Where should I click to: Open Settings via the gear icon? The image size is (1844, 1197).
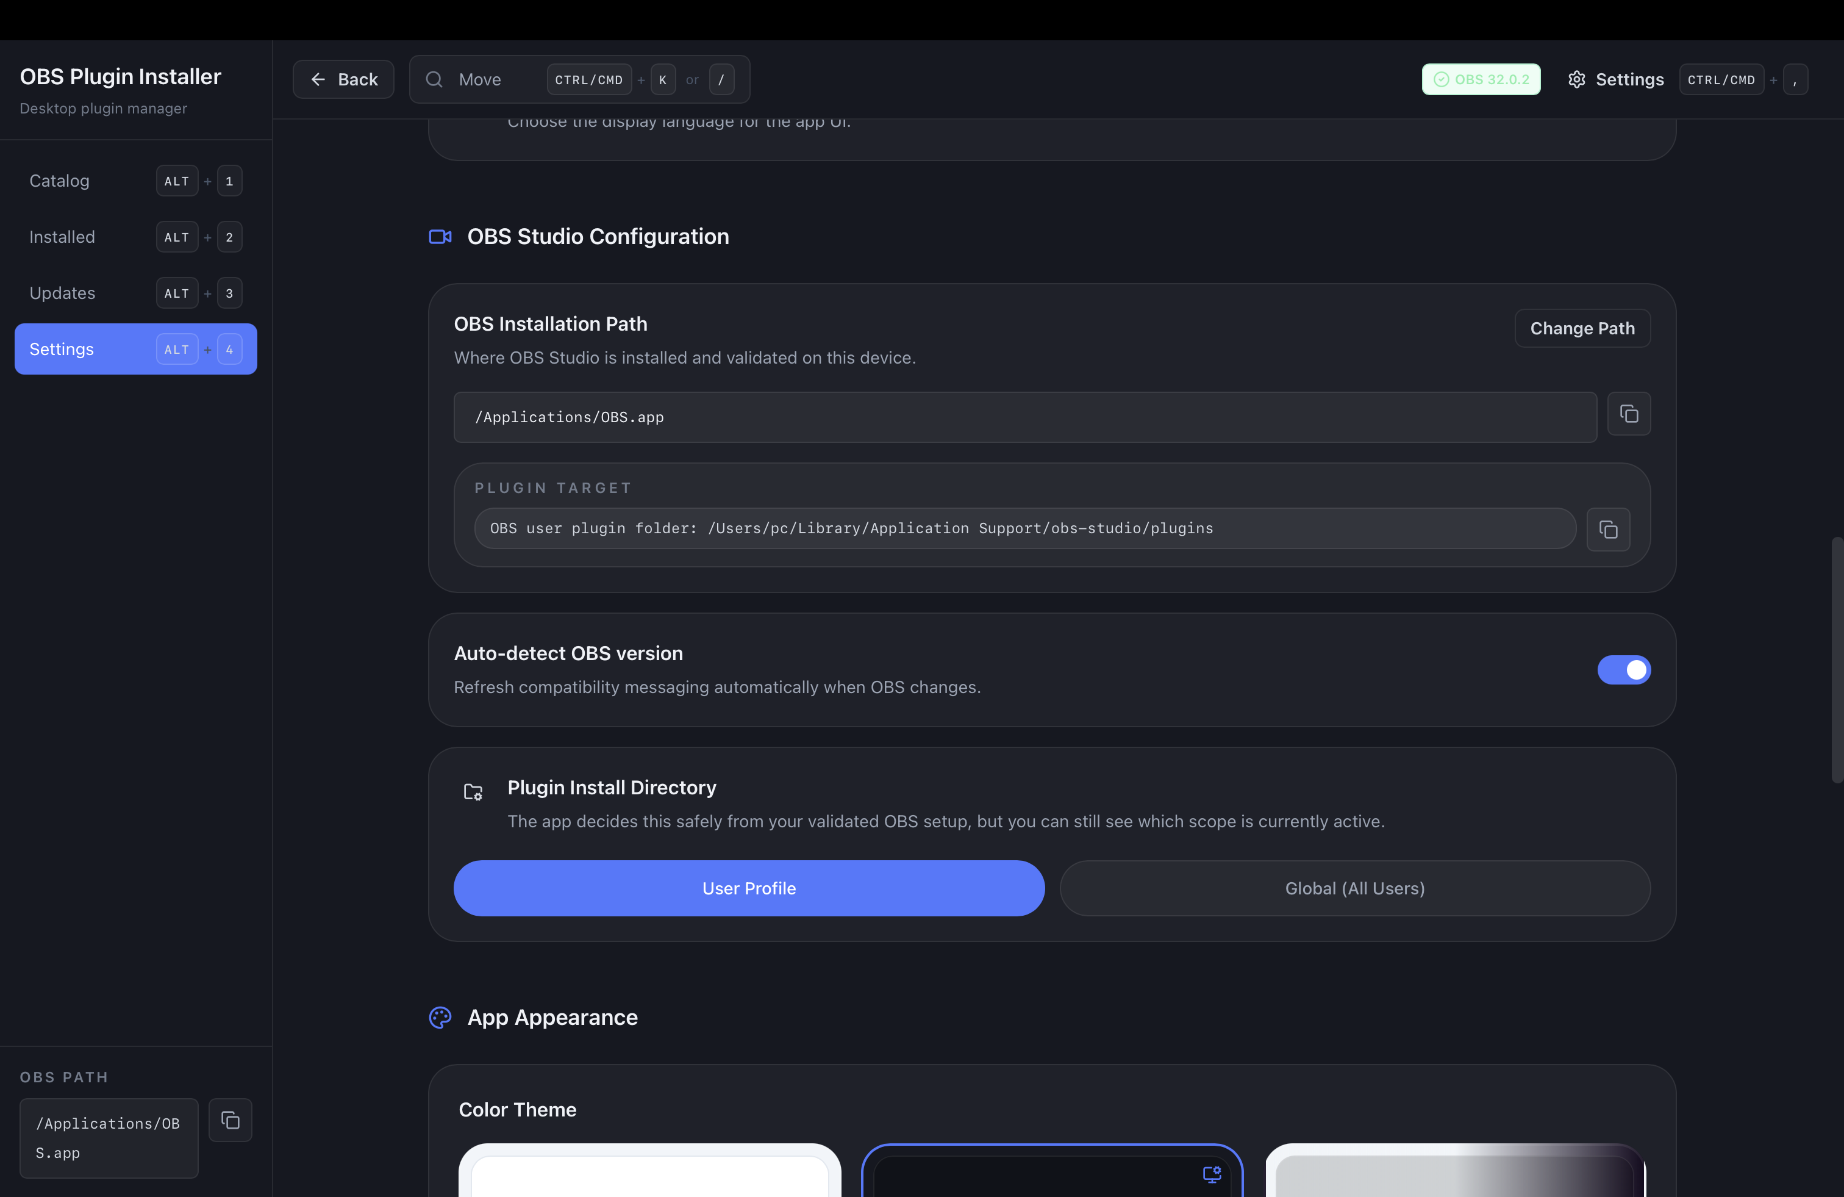(x=1578, y=79)
